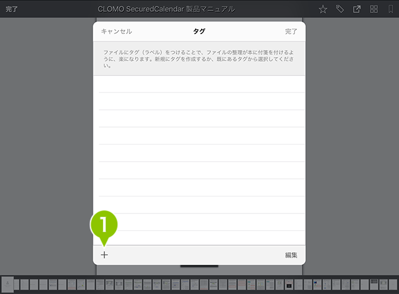Tap キャンセル in the tag dialog

(x=117, y=32)
